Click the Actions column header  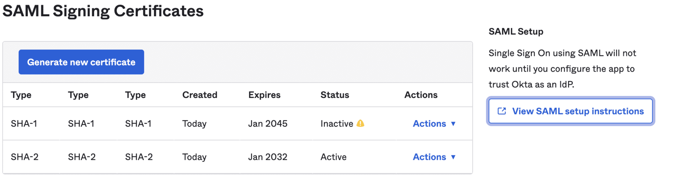point(421,95)
